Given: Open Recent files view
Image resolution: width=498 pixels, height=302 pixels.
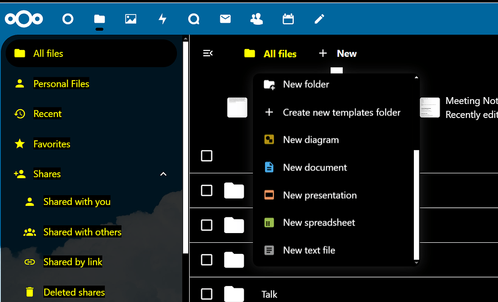Looking at the screenshot, I should point(47,114).
